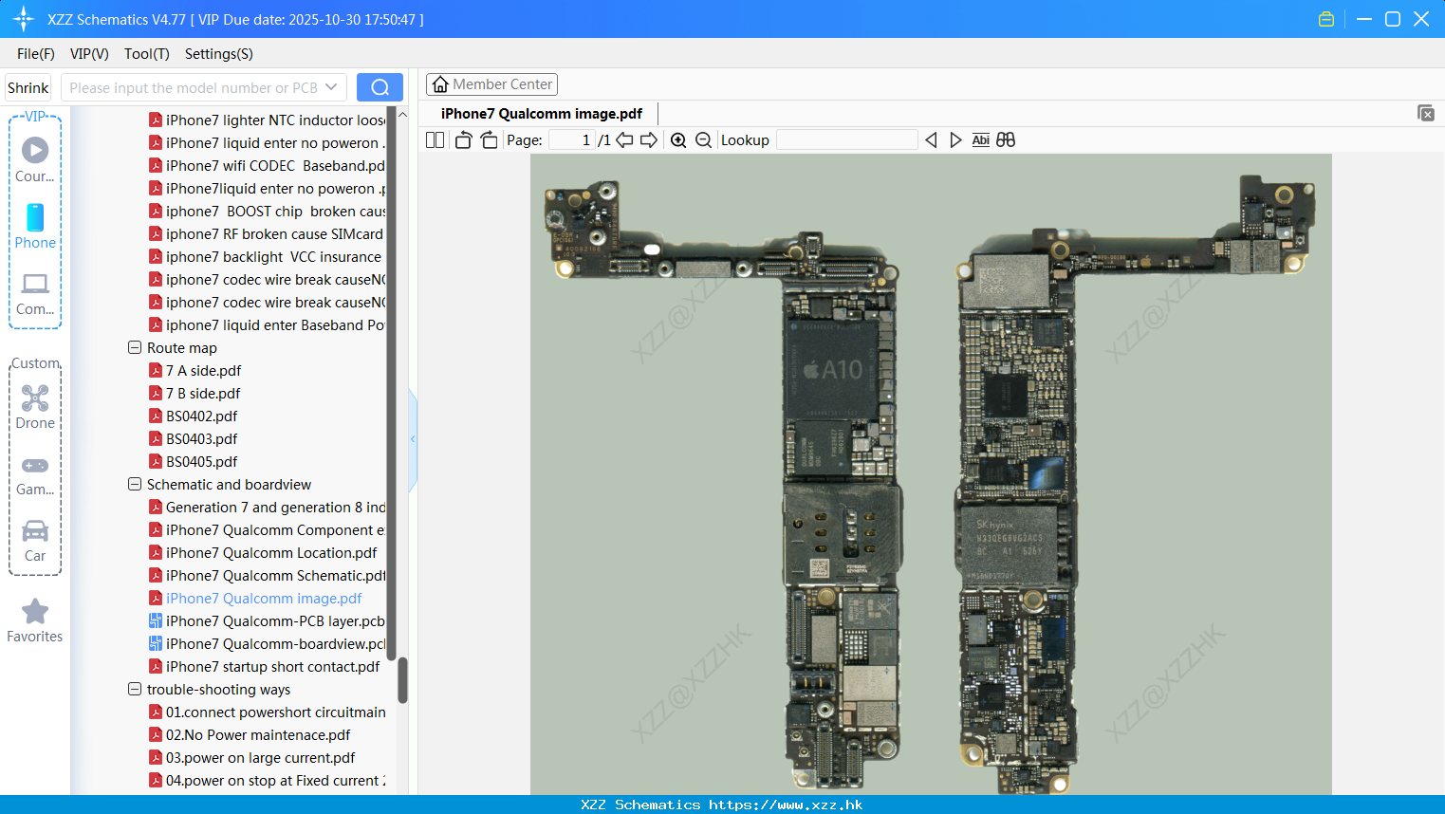Viewport: 1445px width, 814px height.
Task: Collapse the left panel via splitter handle
Action: click(x=413, y=439)
